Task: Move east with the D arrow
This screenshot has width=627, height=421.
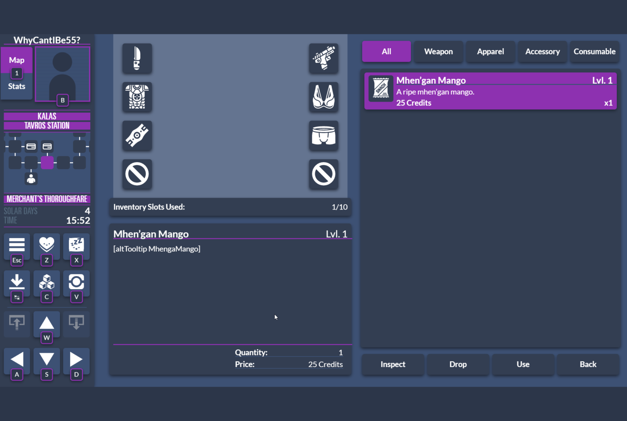Action: [x=76, y=359]
